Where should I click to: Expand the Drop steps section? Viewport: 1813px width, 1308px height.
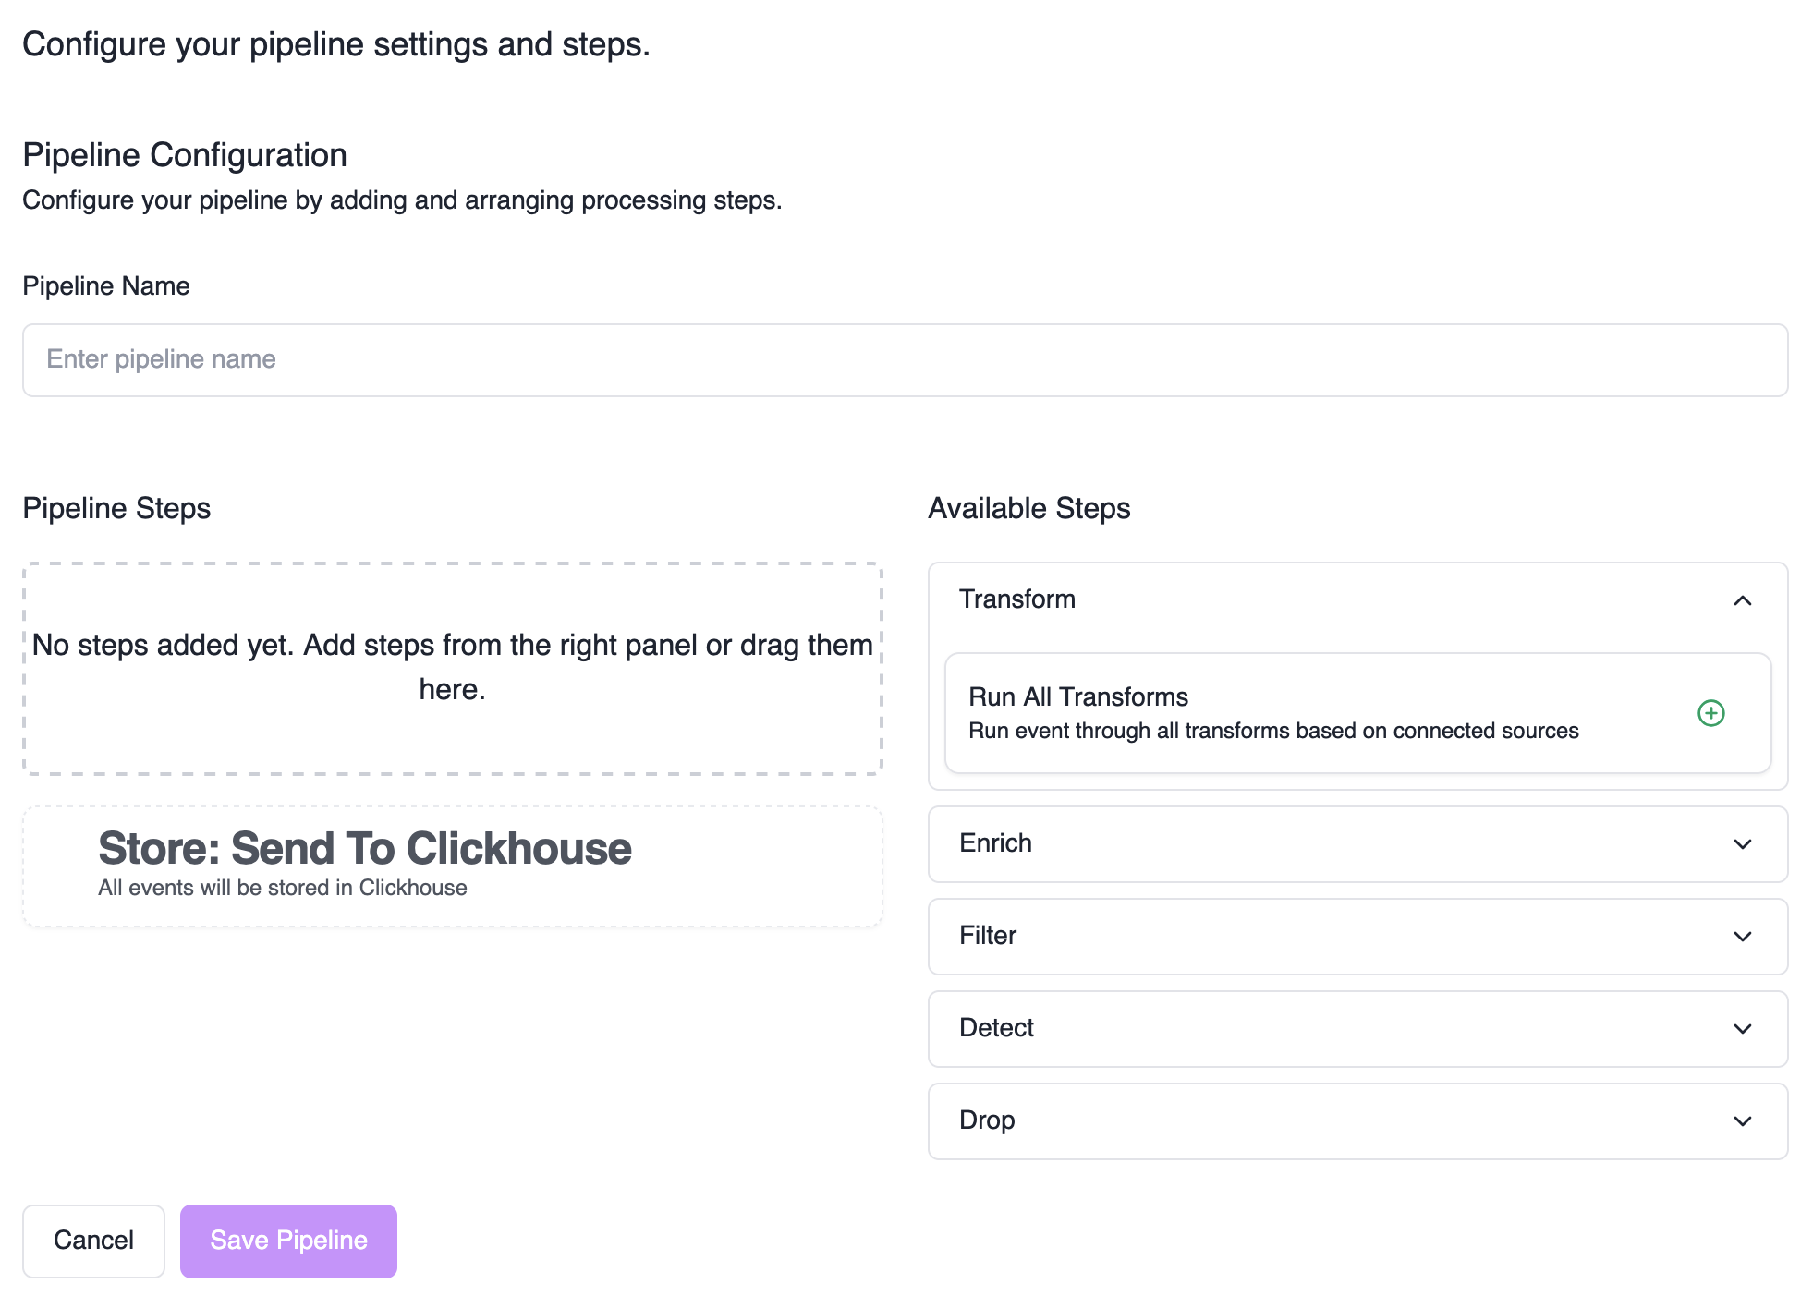(987, 1120)
